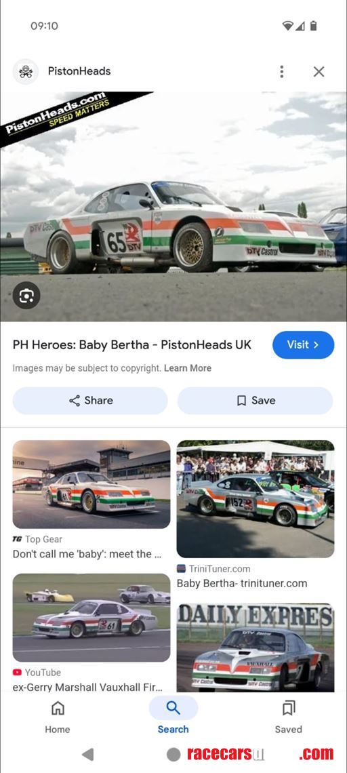This screenshot has width=347, height=773.
Task: Share this image result
Action: coord(90,400)
